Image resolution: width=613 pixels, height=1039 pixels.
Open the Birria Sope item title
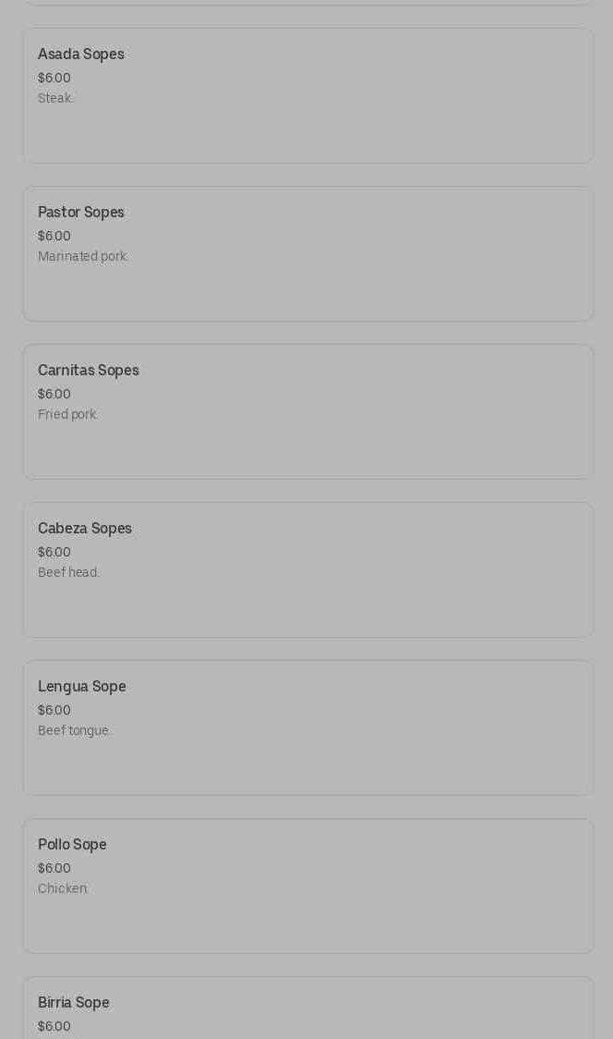[x=74, y=1003]
